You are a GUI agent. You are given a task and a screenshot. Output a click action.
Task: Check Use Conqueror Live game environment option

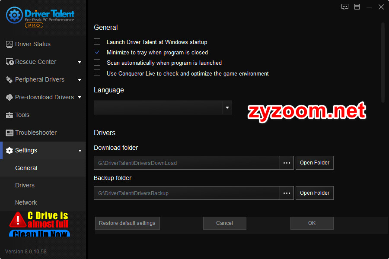[x=97, y=73]
